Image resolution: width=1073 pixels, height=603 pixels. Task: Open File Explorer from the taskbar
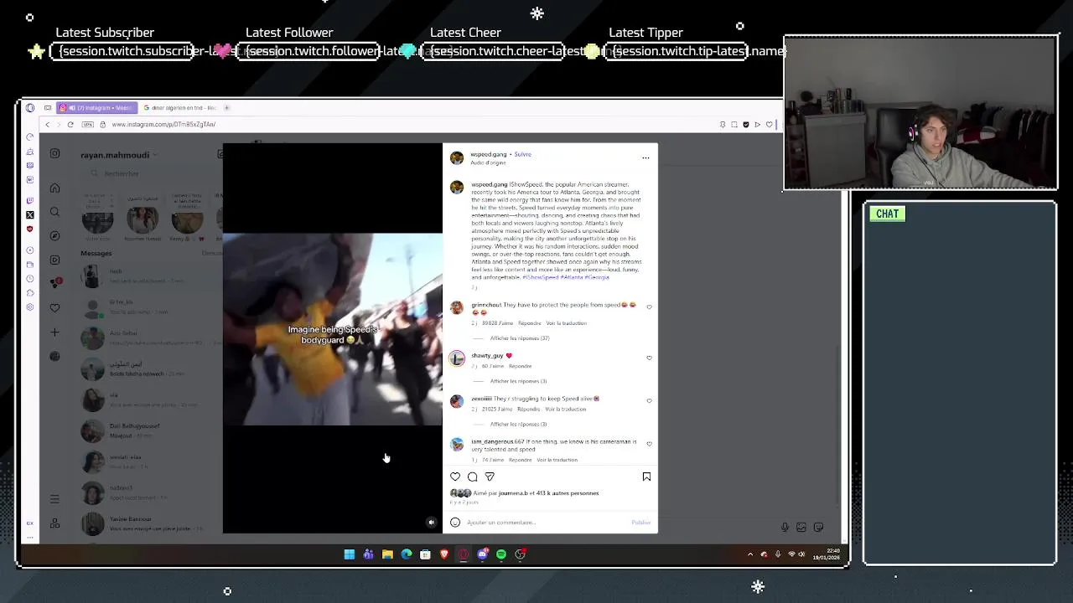pyautogui.click(x=387, y=554)
